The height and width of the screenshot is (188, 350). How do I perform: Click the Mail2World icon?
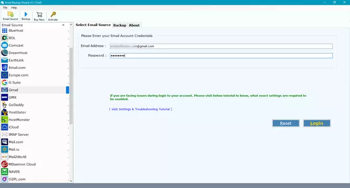pos(5,157)
